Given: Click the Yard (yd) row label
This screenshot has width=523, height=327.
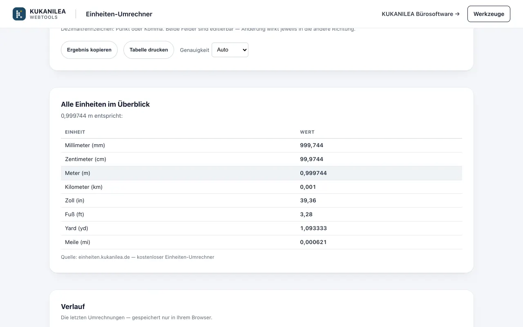Looking at the screenshot, I should (x=76, y=228).
